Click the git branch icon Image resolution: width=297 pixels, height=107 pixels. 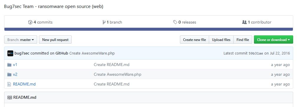(104, 22)
